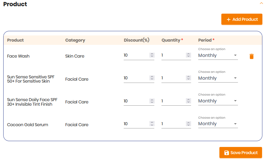
Task: Click the Cocoon Gold Serum discount stepper
Action: (152, 124)
